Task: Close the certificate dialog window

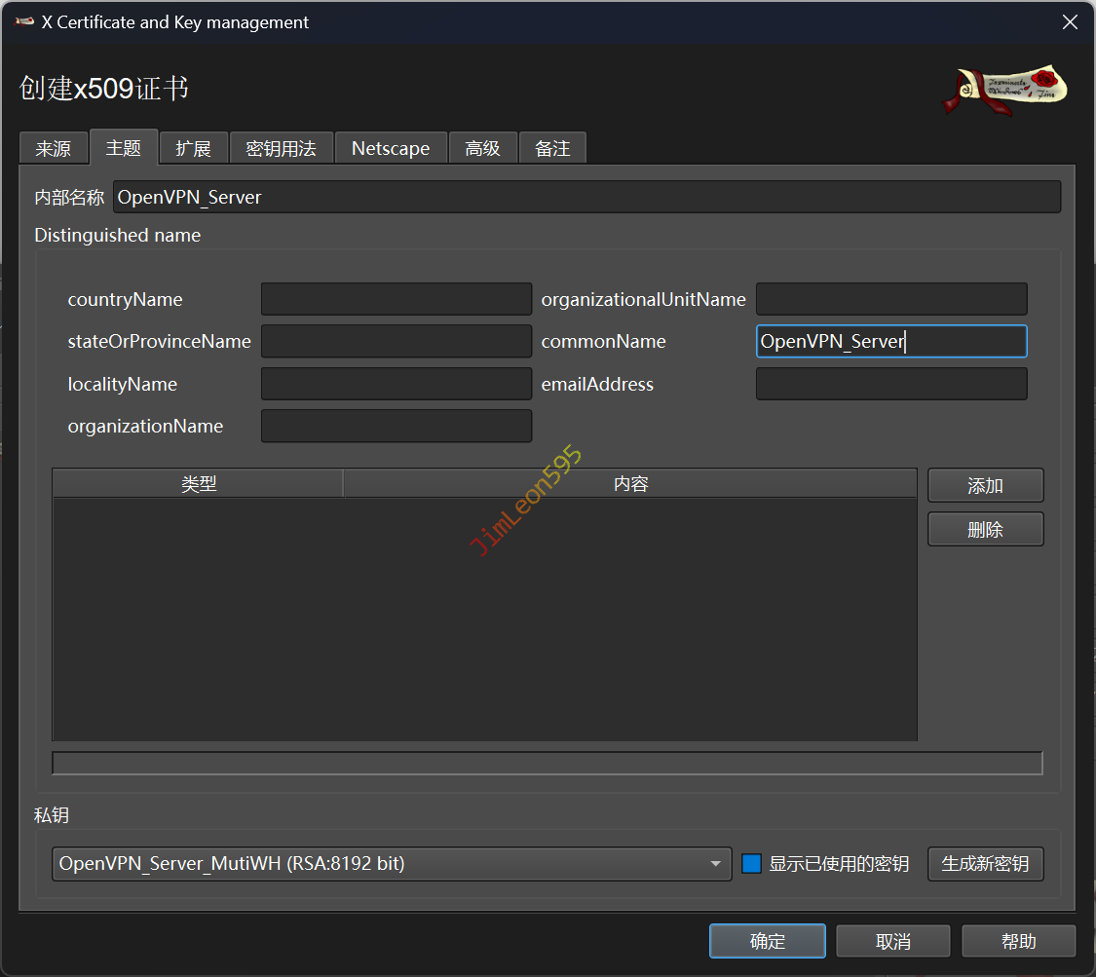Action: tap(1070, 22)
